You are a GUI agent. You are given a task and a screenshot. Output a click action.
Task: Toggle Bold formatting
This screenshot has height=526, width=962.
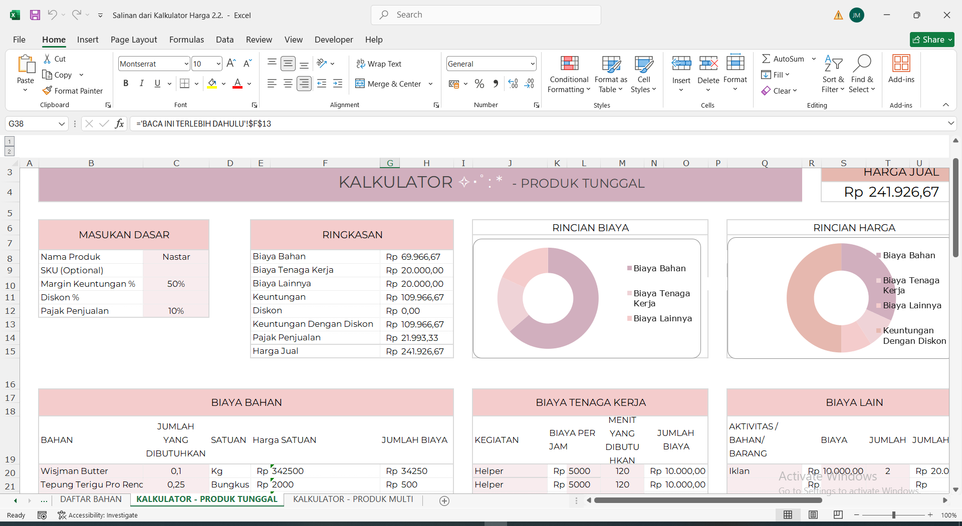coord(126,84)
